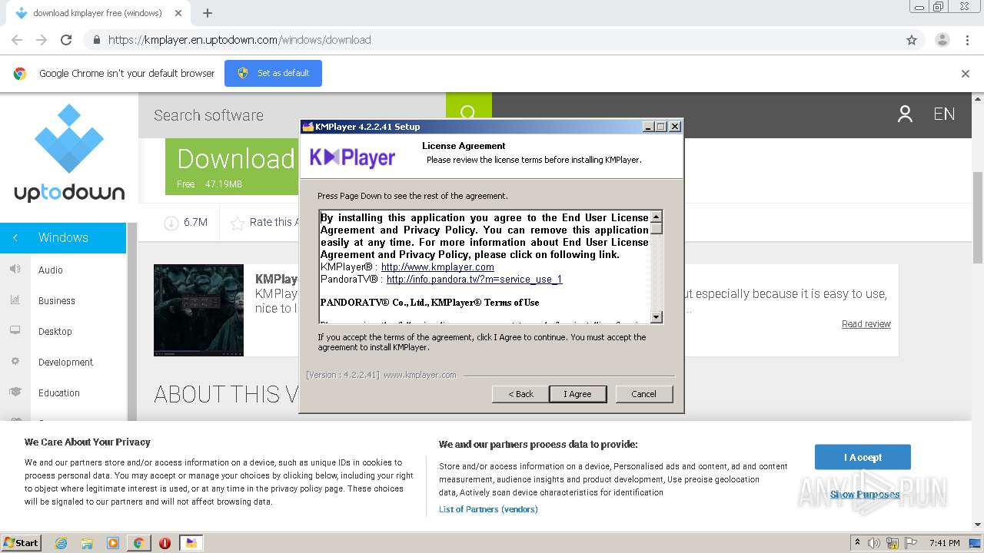Select the Windows platform menu item
Screen dimensions: 984x553
pyautogui.click(x=63, y=237)
